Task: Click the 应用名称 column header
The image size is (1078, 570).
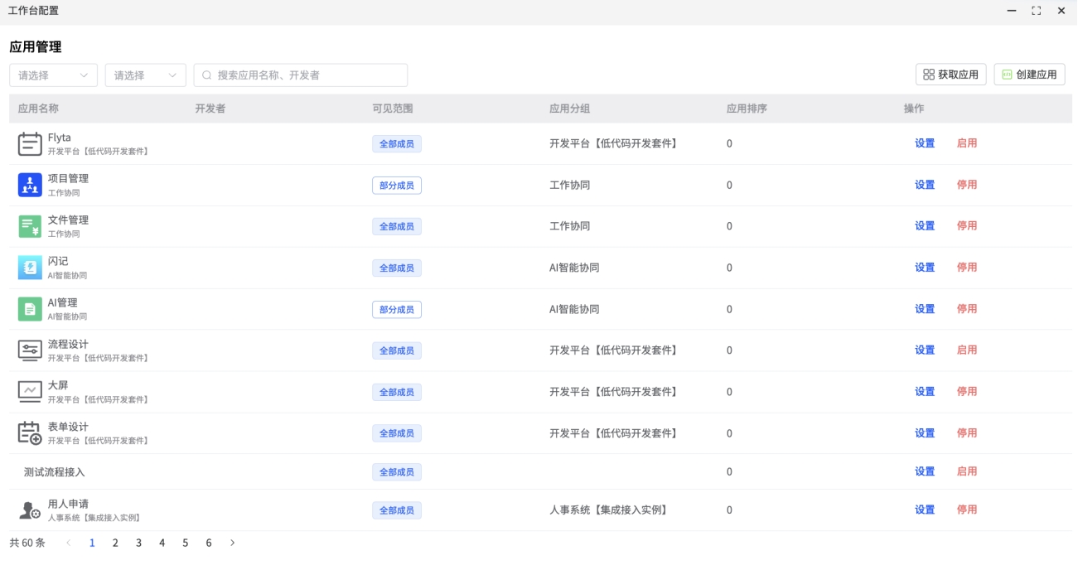Action: 38,109
